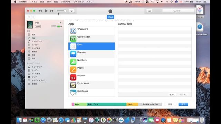Open the iTunes menu in menu bar
Screen dimensions: 221x124
tap(23, 2)
